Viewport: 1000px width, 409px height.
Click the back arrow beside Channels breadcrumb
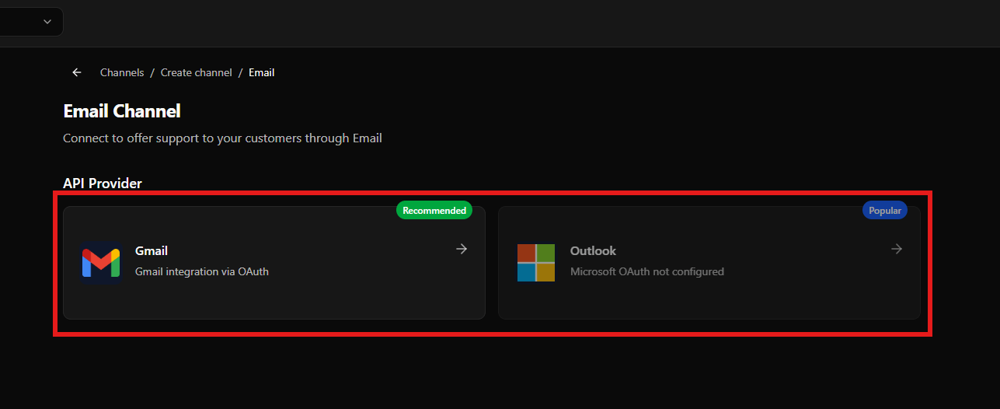(x=76, y=72)
